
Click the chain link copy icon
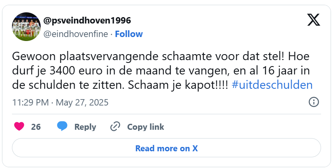point(115,127)
